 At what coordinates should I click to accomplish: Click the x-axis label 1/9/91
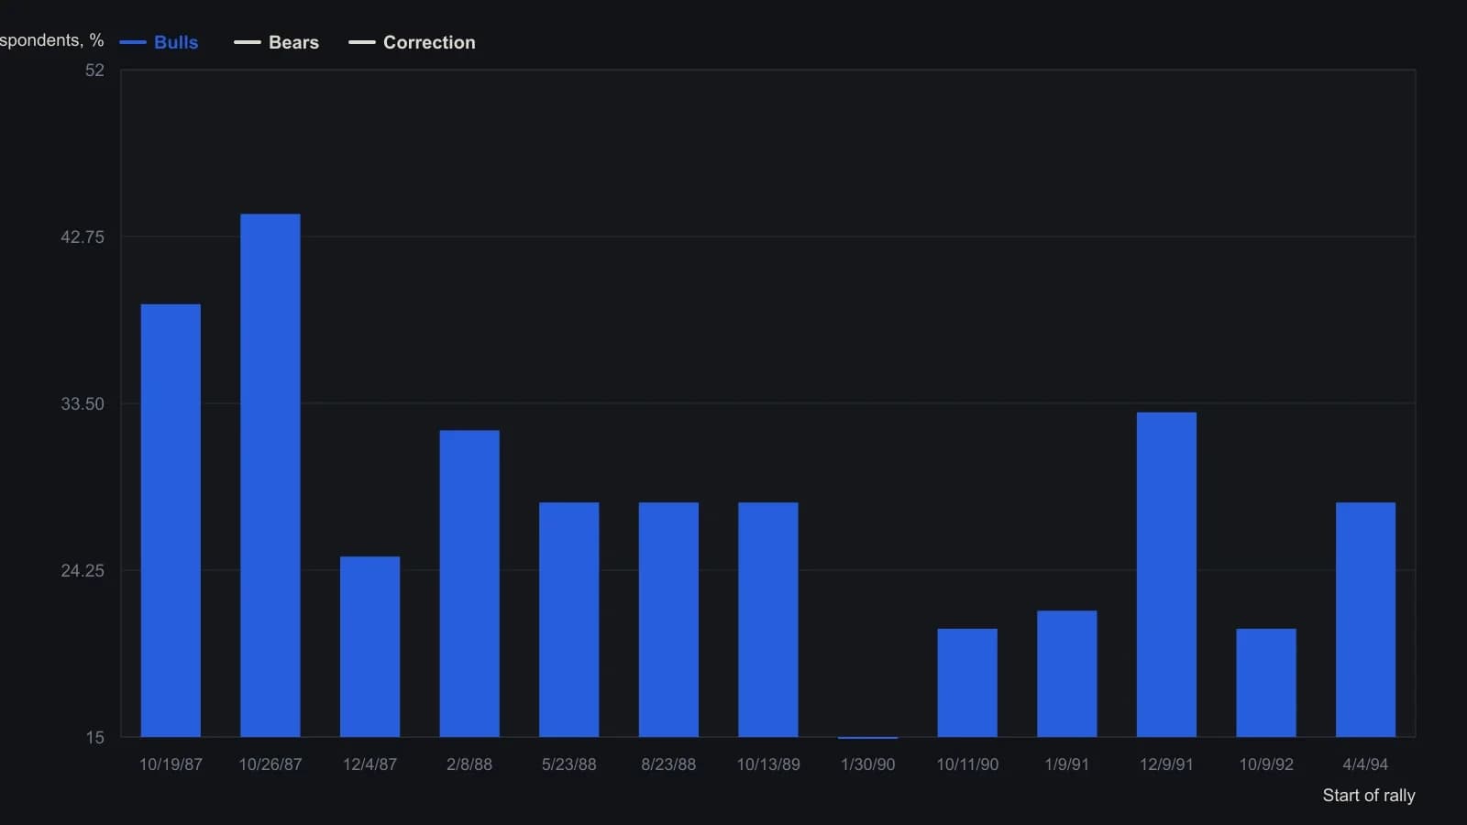pyautogui.click(x=1067, y=764)
